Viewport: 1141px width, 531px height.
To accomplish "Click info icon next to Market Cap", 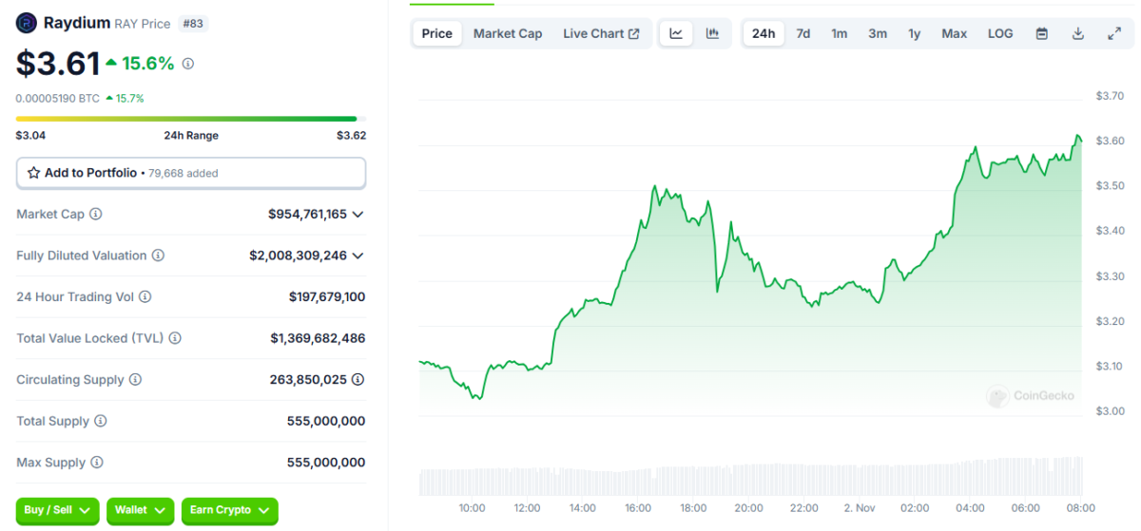I will (96, 215).
